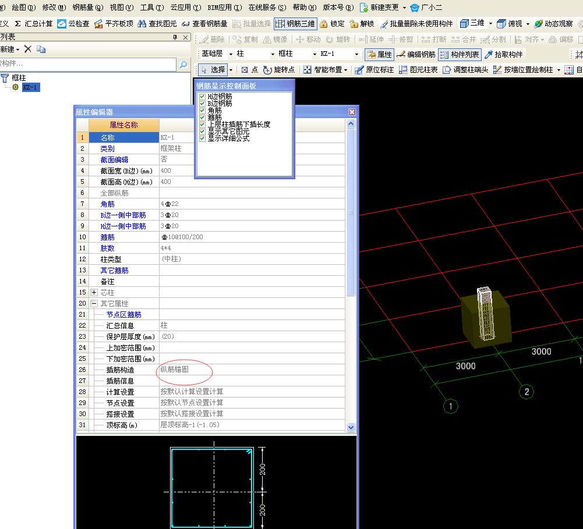Viewport: 583px width, 529px height.
Task: Close the 属性编辑器 window
Action: coord(352,112)
